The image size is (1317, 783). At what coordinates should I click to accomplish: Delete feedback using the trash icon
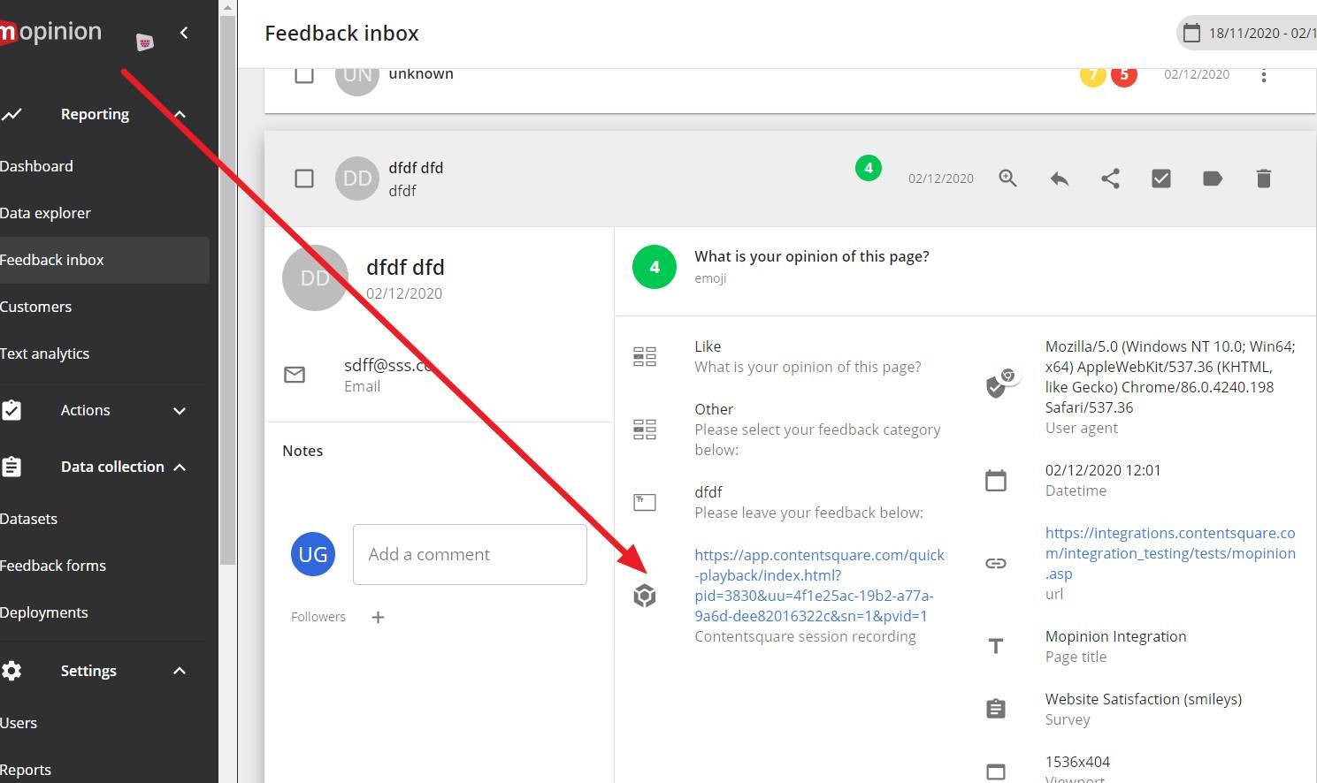1264,179
